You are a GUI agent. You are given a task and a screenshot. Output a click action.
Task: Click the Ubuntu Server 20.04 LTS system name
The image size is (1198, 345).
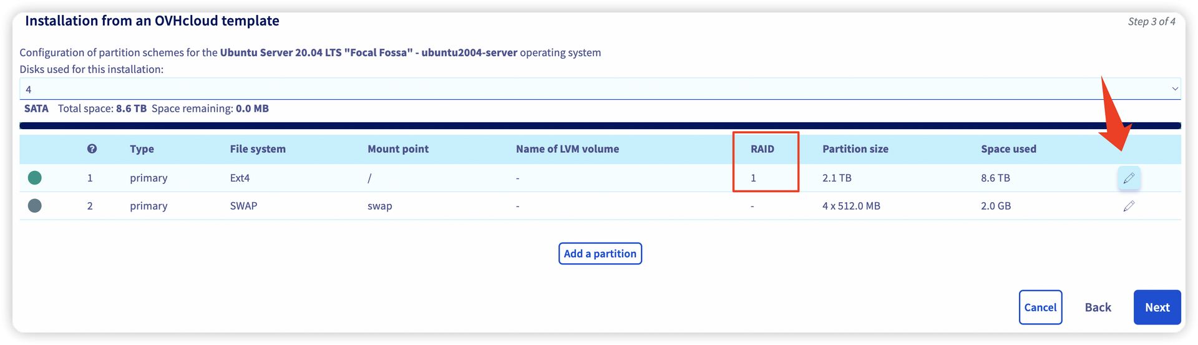369,52
